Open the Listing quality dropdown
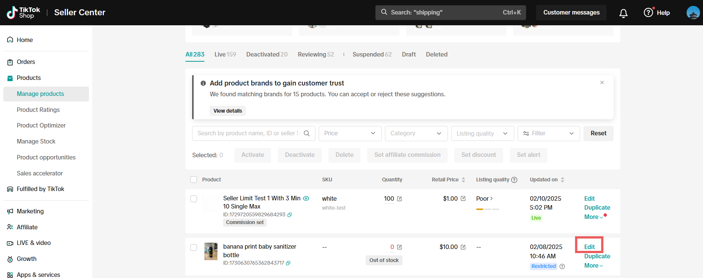The image size is (703, 278). point(482,133)
